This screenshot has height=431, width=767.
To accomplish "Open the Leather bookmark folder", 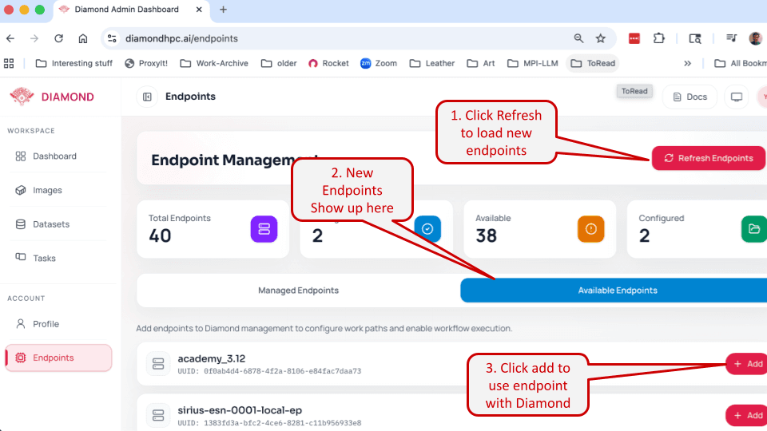I will [x=432, y=63].
